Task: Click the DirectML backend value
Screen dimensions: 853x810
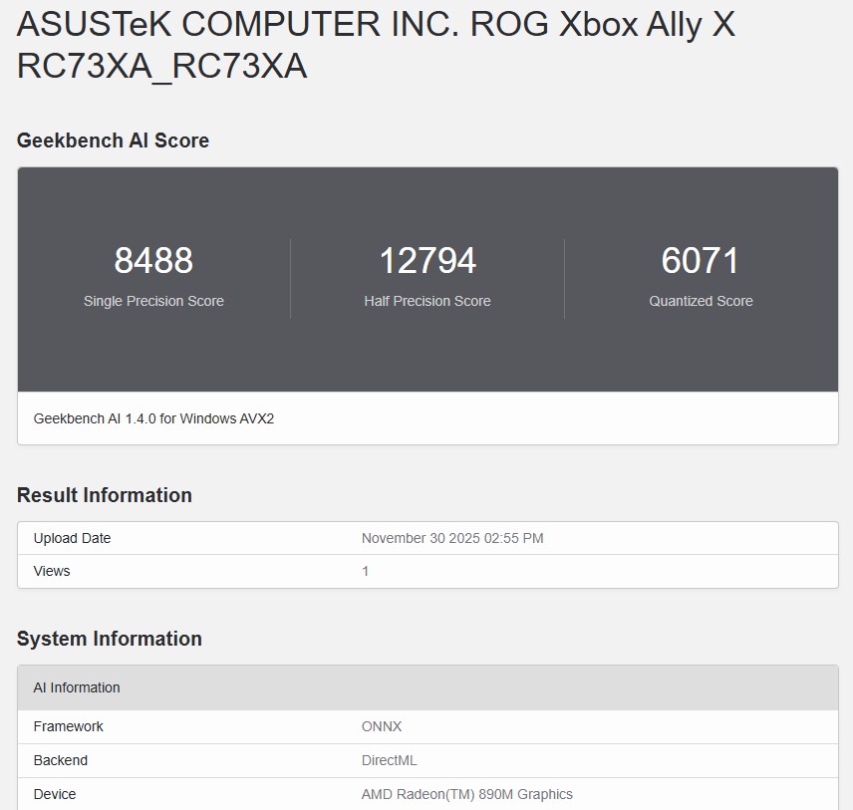Action: (389, 760)
